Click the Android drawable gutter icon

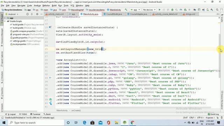(50, 99)
